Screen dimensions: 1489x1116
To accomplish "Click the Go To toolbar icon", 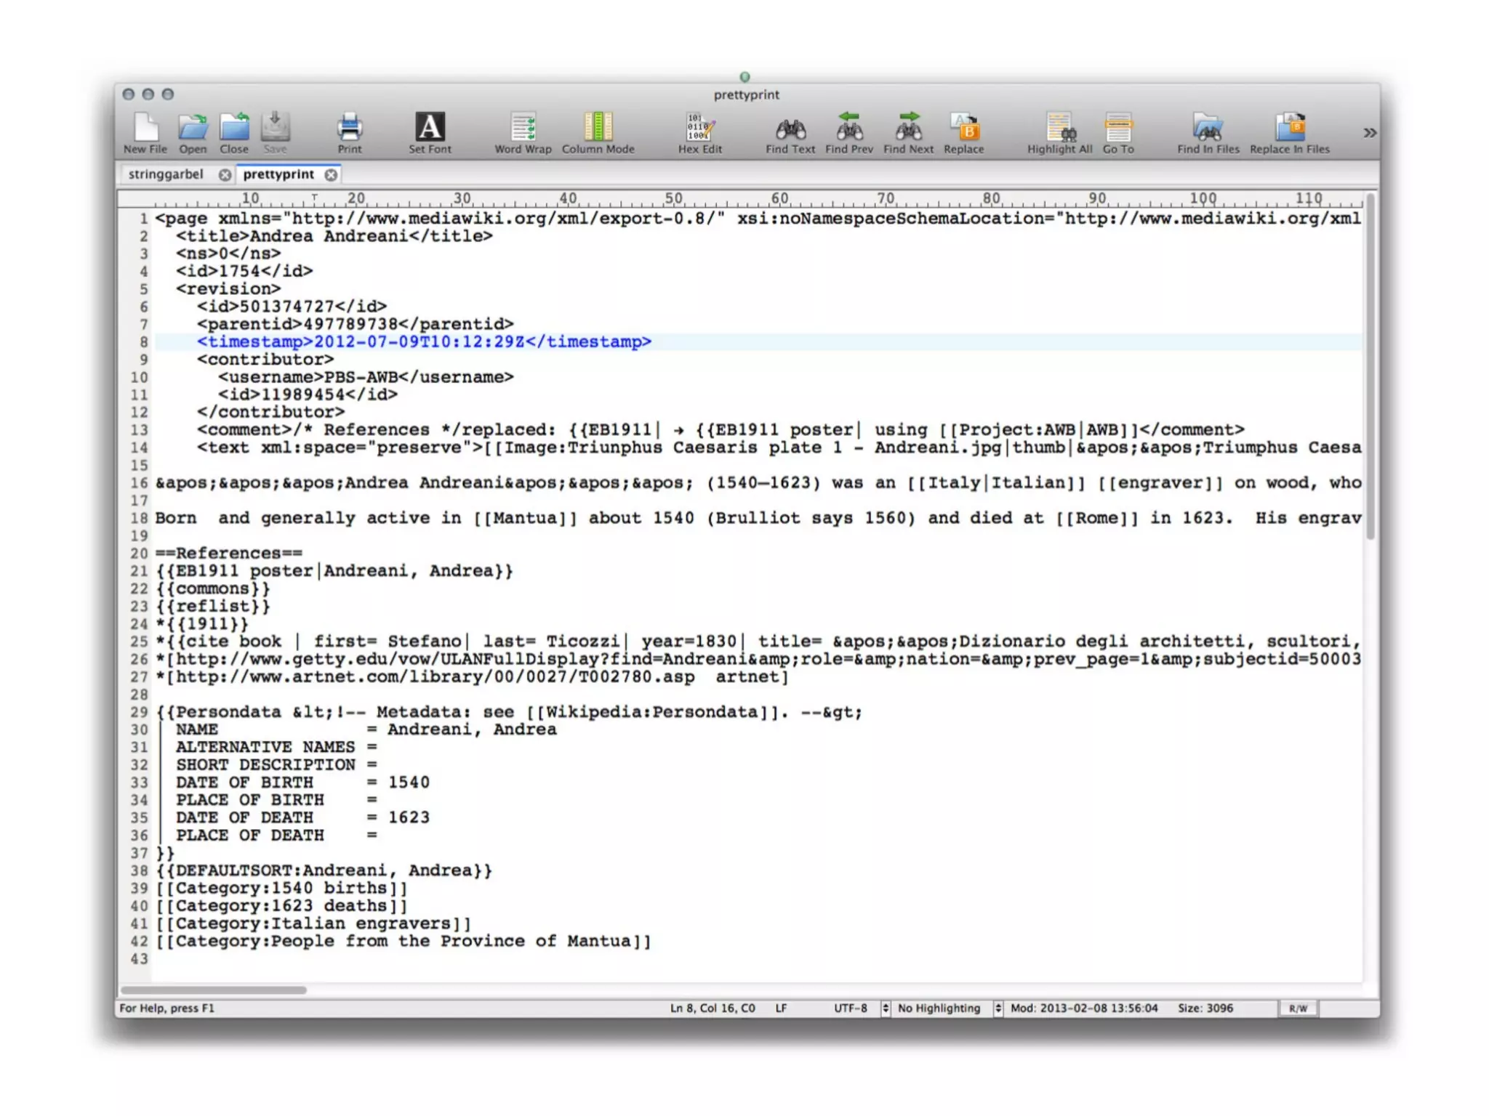I will click(1118, 129).
